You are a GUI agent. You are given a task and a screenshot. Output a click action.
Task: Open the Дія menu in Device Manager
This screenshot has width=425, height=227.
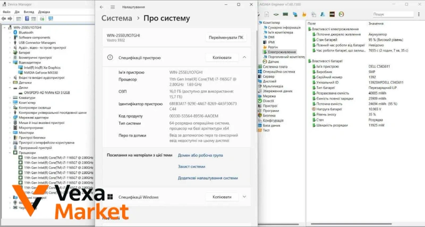pyautogui.click(x=17, y=12)
